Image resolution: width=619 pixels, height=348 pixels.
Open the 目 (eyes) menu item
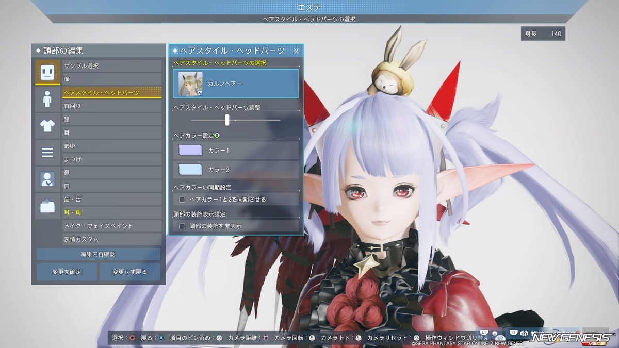click(112, 133)
